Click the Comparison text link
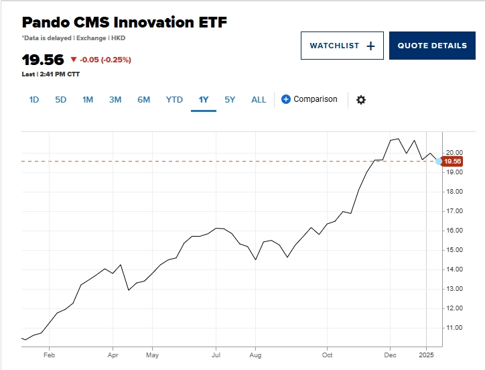The image size is (485, 370). pos(316,99)
